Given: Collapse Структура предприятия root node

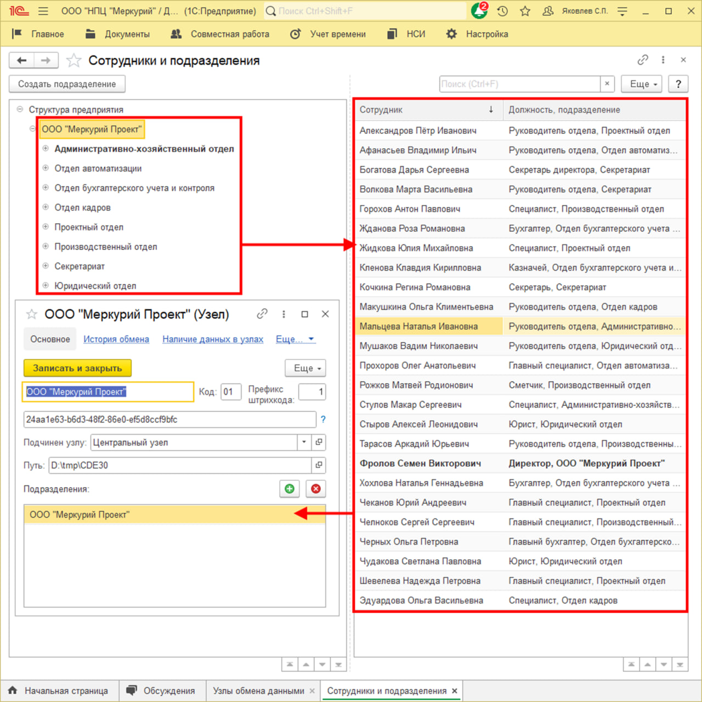Looking at the screenshot, I should pos(20,109).
